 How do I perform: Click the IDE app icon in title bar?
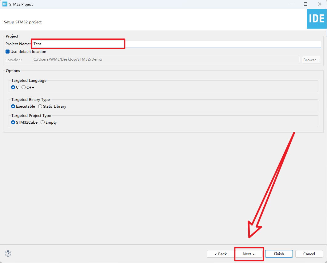tap(5, 4)
